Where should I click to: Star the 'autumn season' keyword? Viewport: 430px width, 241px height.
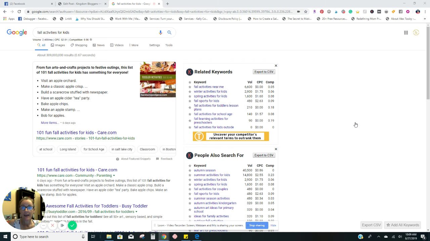tap(190, 170)
